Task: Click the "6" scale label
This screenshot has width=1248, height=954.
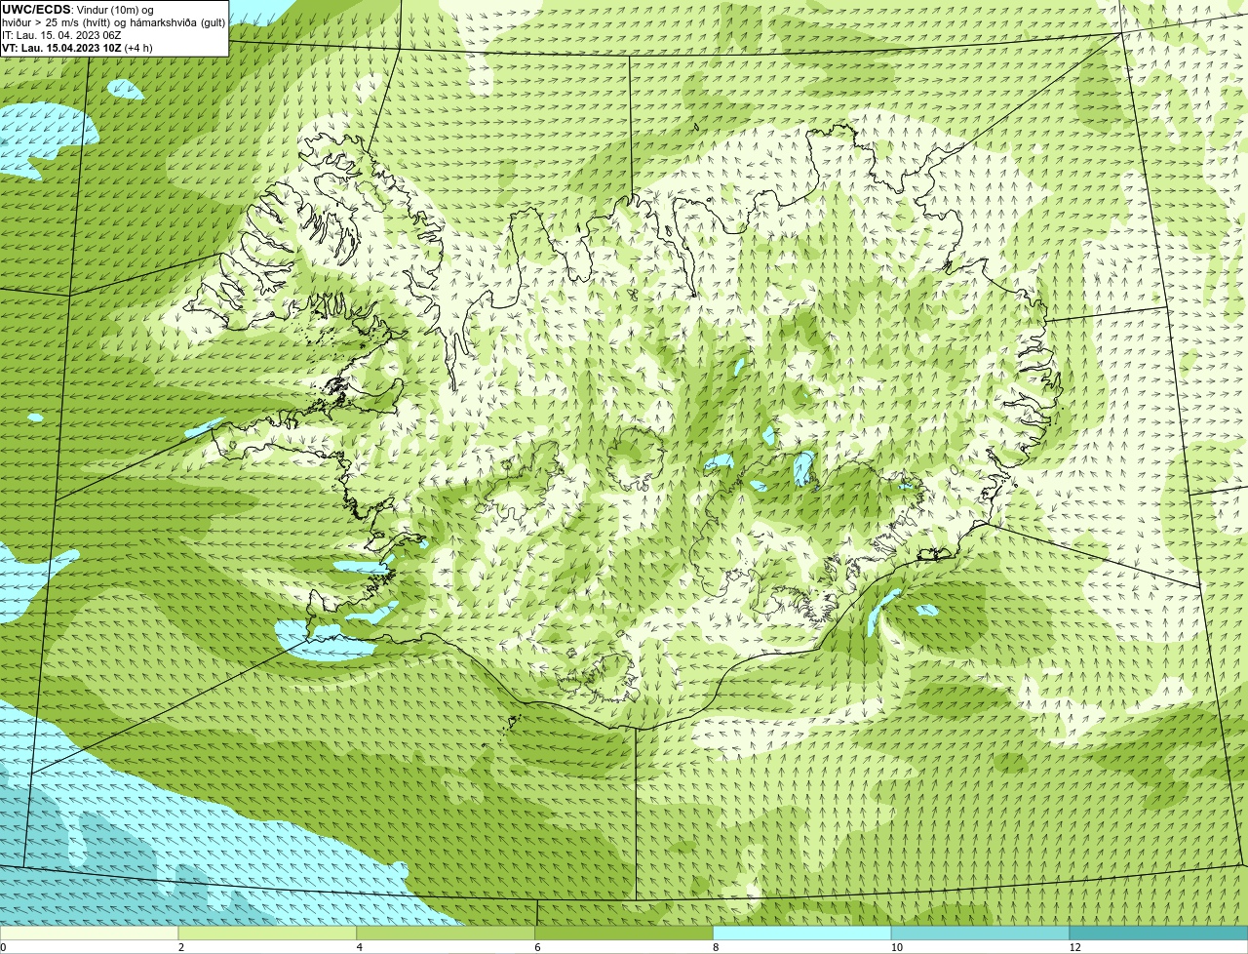Action: [x=538, y=947]
